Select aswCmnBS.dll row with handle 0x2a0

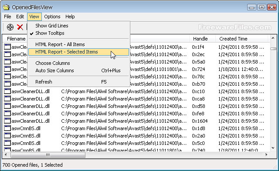coord(136,136)
